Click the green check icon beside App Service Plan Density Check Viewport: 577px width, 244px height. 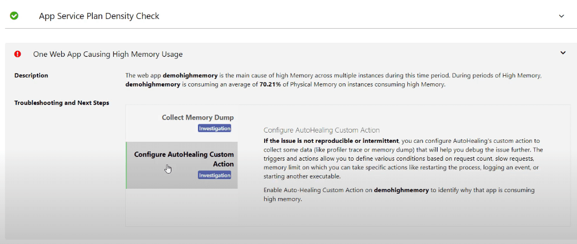14,16
